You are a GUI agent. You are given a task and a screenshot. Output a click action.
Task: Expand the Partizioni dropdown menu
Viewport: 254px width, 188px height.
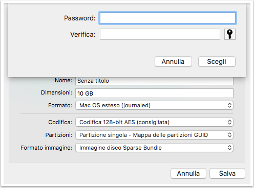(x=154, y=135)
